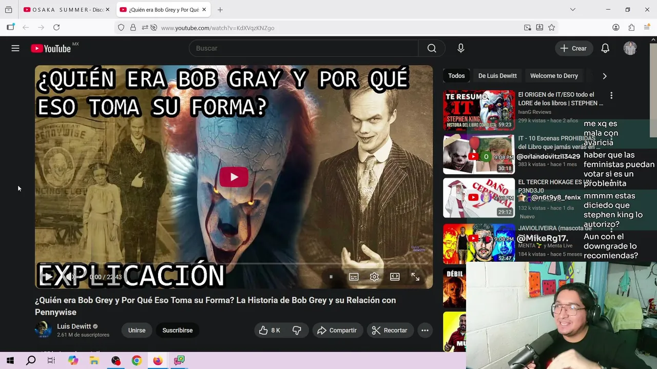Click the Unirse membership button
This screenshot has height=369, width=657.
point(137,331)
